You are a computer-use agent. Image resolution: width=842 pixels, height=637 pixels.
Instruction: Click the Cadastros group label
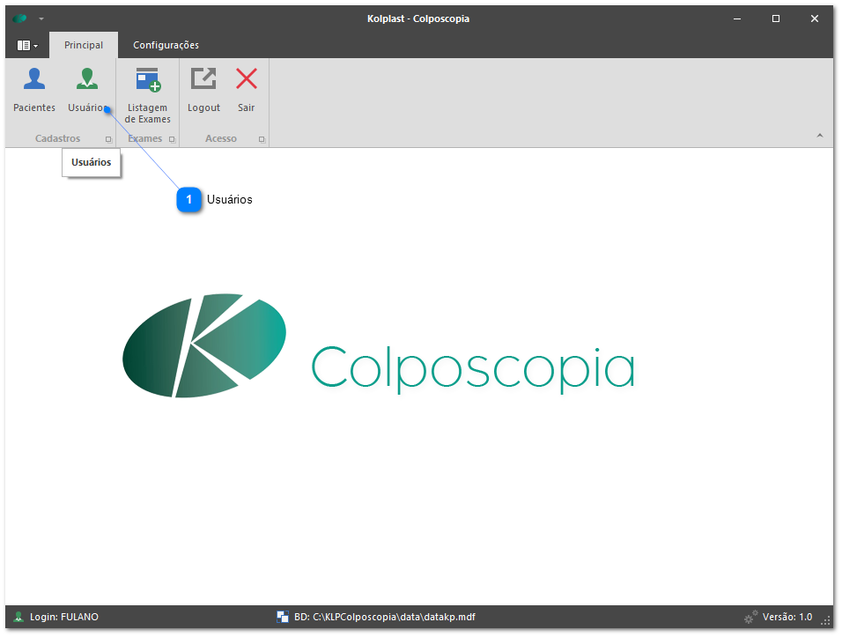point(57,138)
